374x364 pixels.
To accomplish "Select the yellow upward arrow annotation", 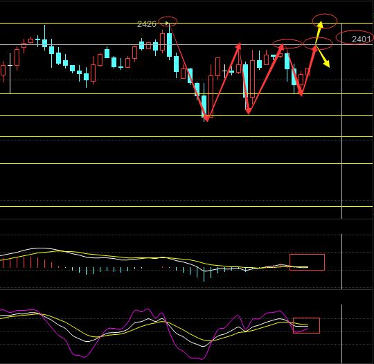I will 319,33.
